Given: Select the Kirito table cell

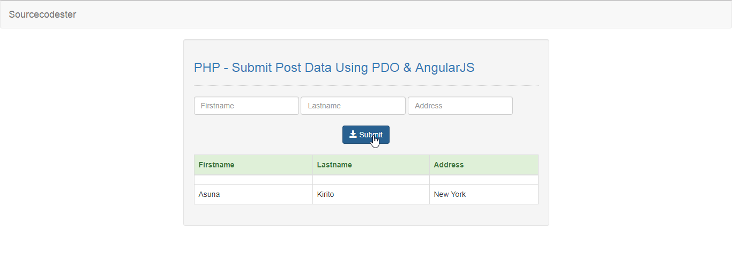Looking at the screenshot, I should tap(371, 194).
